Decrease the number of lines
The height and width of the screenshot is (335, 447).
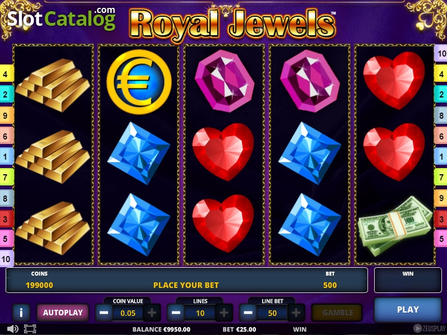tap(176, 313)
